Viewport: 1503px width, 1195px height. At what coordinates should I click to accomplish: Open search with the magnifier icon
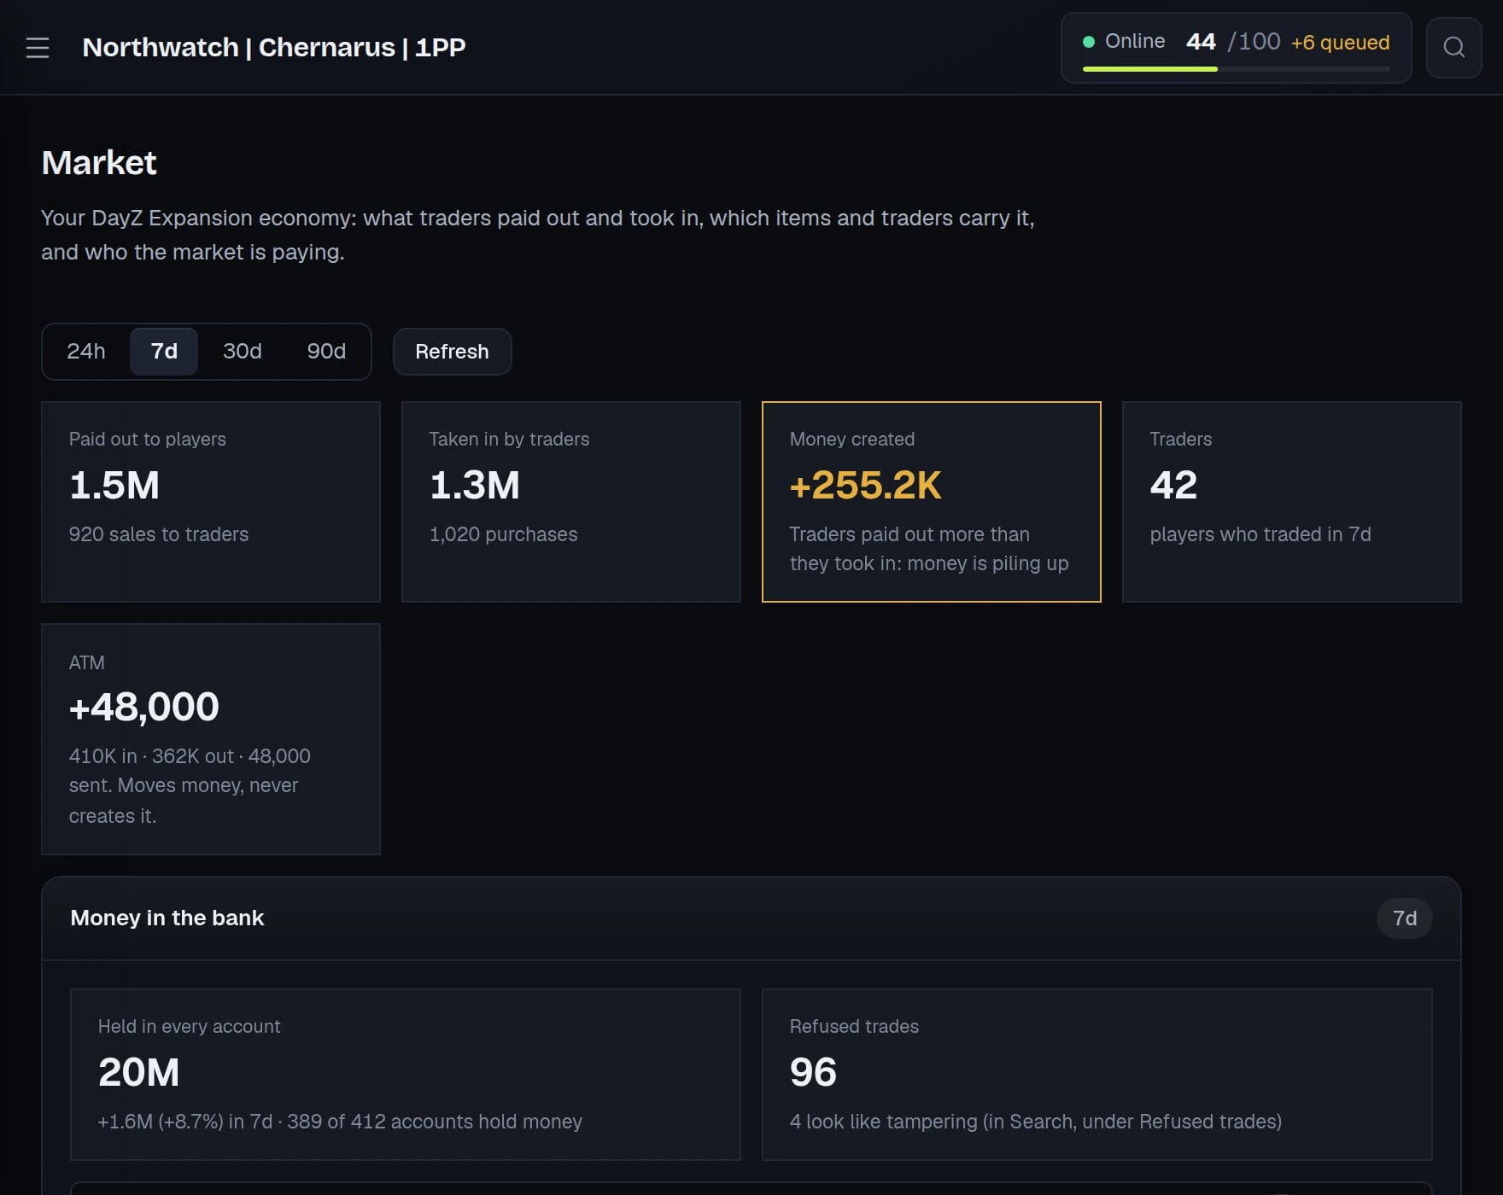(1453, 48)
